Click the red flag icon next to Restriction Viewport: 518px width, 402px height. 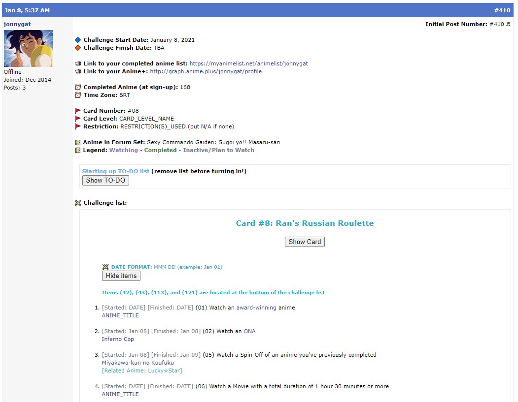(78, 126)
